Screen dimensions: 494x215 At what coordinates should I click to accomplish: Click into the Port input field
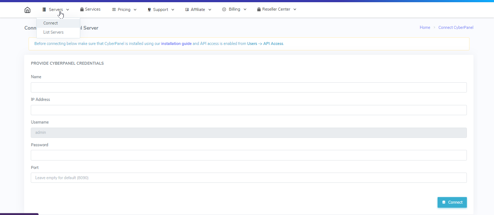pos(248,178)
